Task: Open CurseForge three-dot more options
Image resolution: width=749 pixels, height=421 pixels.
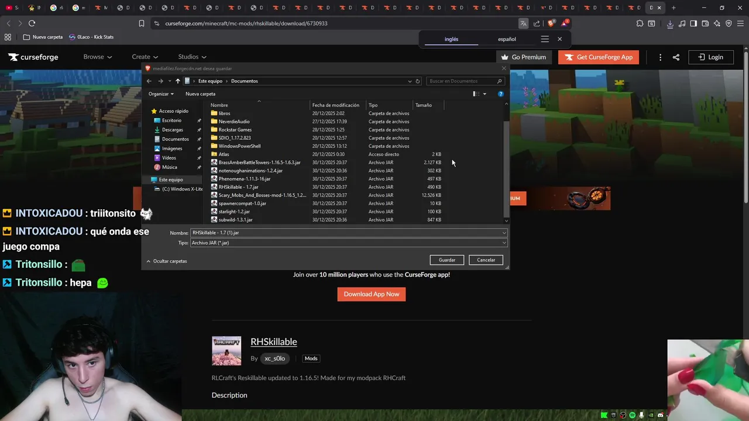Action: pyautogui.click(x=660, y=57)
